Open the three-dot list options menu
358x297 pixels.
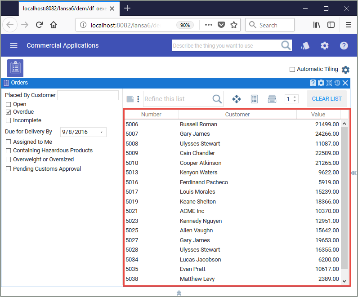click(x=139, y=99)
